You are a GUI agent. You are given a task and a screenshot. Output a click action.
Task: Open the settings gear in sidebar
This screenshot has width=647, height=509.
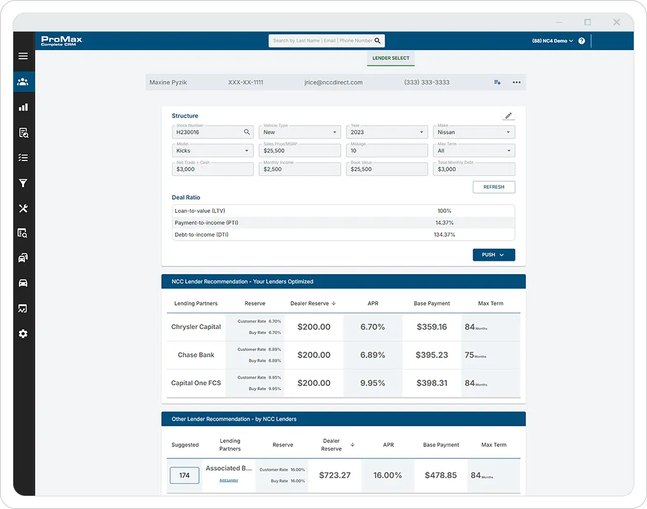point(23,333)
